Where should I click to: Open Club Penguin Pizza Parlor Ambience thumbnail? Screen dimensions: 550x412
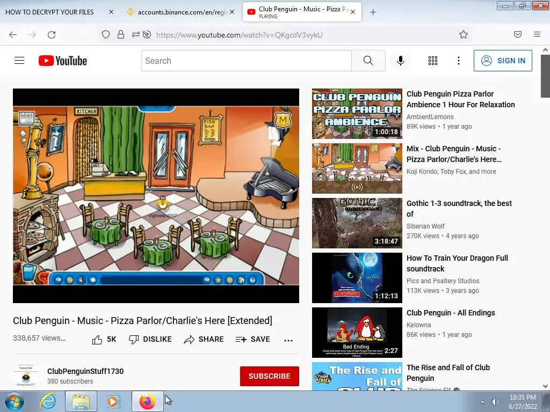tap(357, 114)
